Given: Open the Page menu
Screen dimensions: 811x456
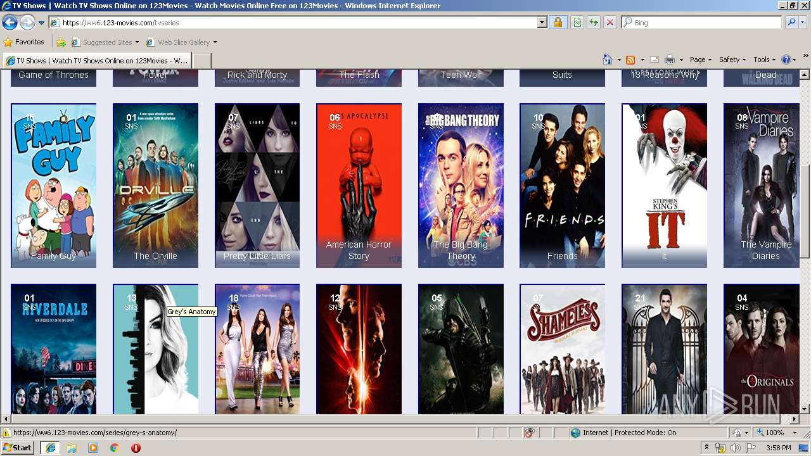Looking at the screenshot, I should [701, 60].
